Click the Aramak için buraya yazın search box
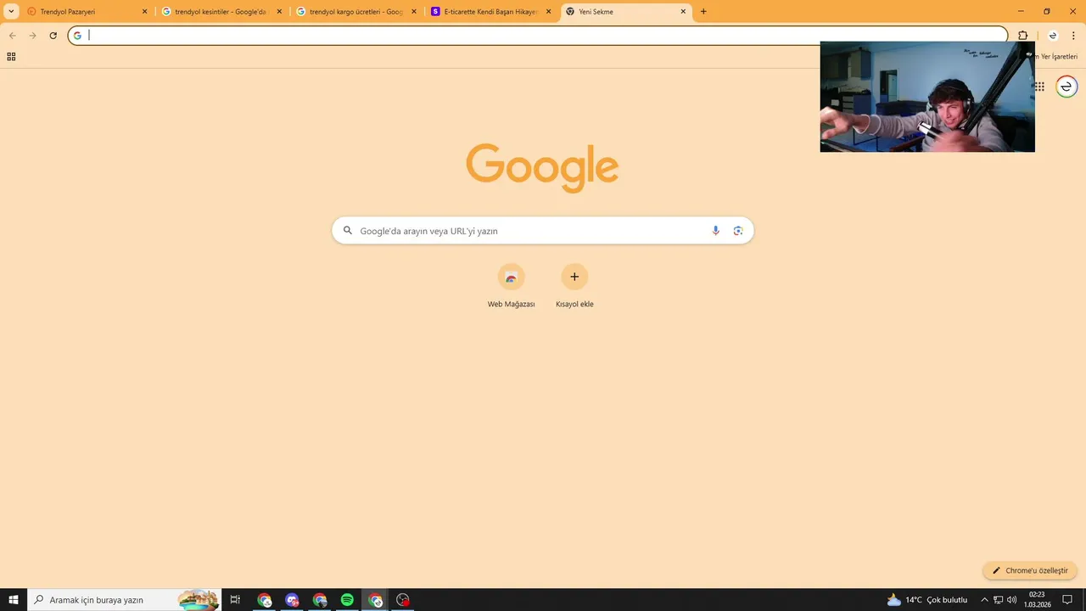Image resolution: width=1086 pixels, height=611 pixels. tap(125, 600)
